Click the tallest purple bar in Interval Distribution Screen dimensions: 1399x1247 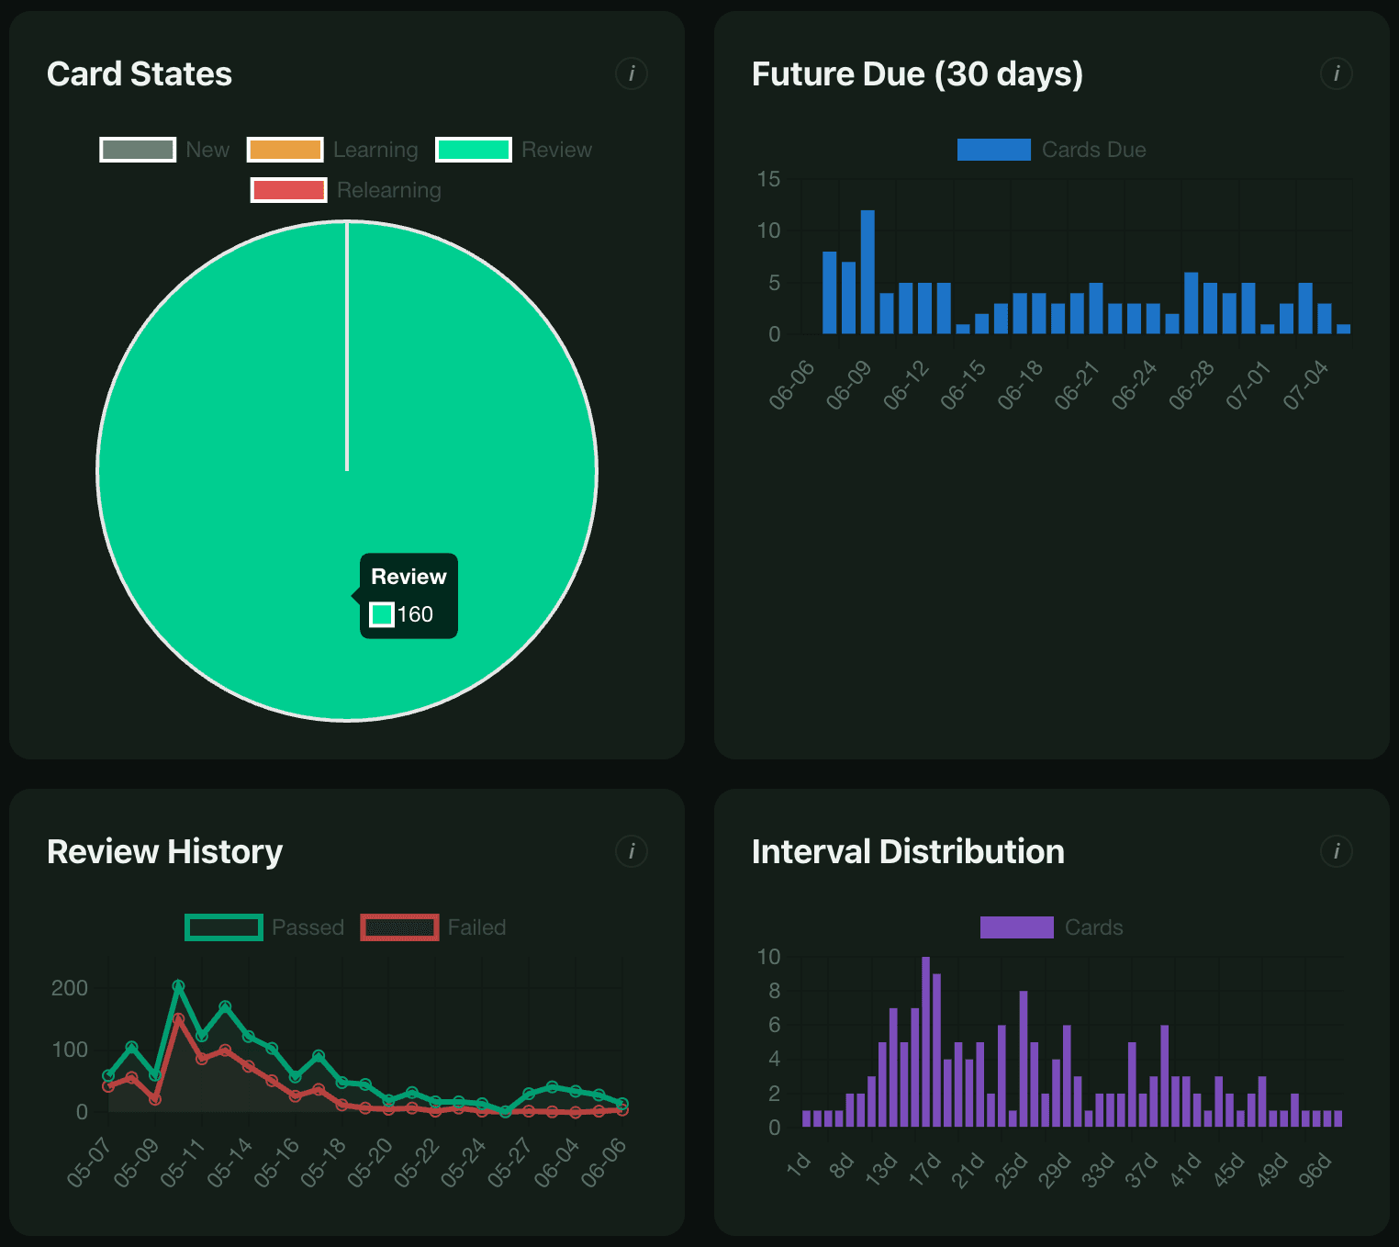[x=925, y=1041]
